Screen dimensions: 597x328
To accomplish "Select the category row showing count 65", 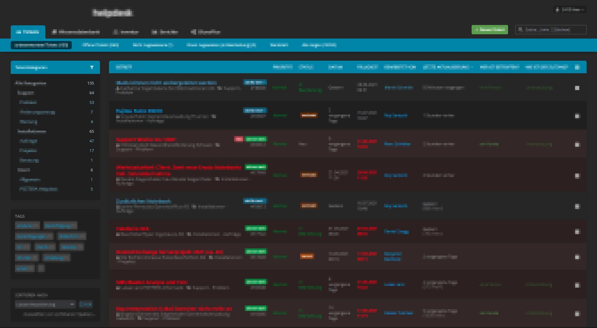I will click(55, 131).
